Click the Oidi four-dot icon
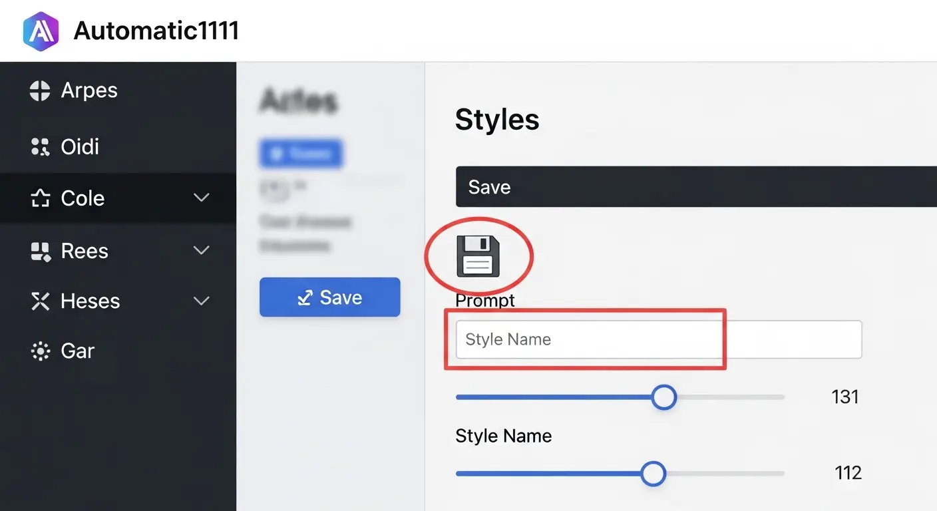 pos(40,146)
